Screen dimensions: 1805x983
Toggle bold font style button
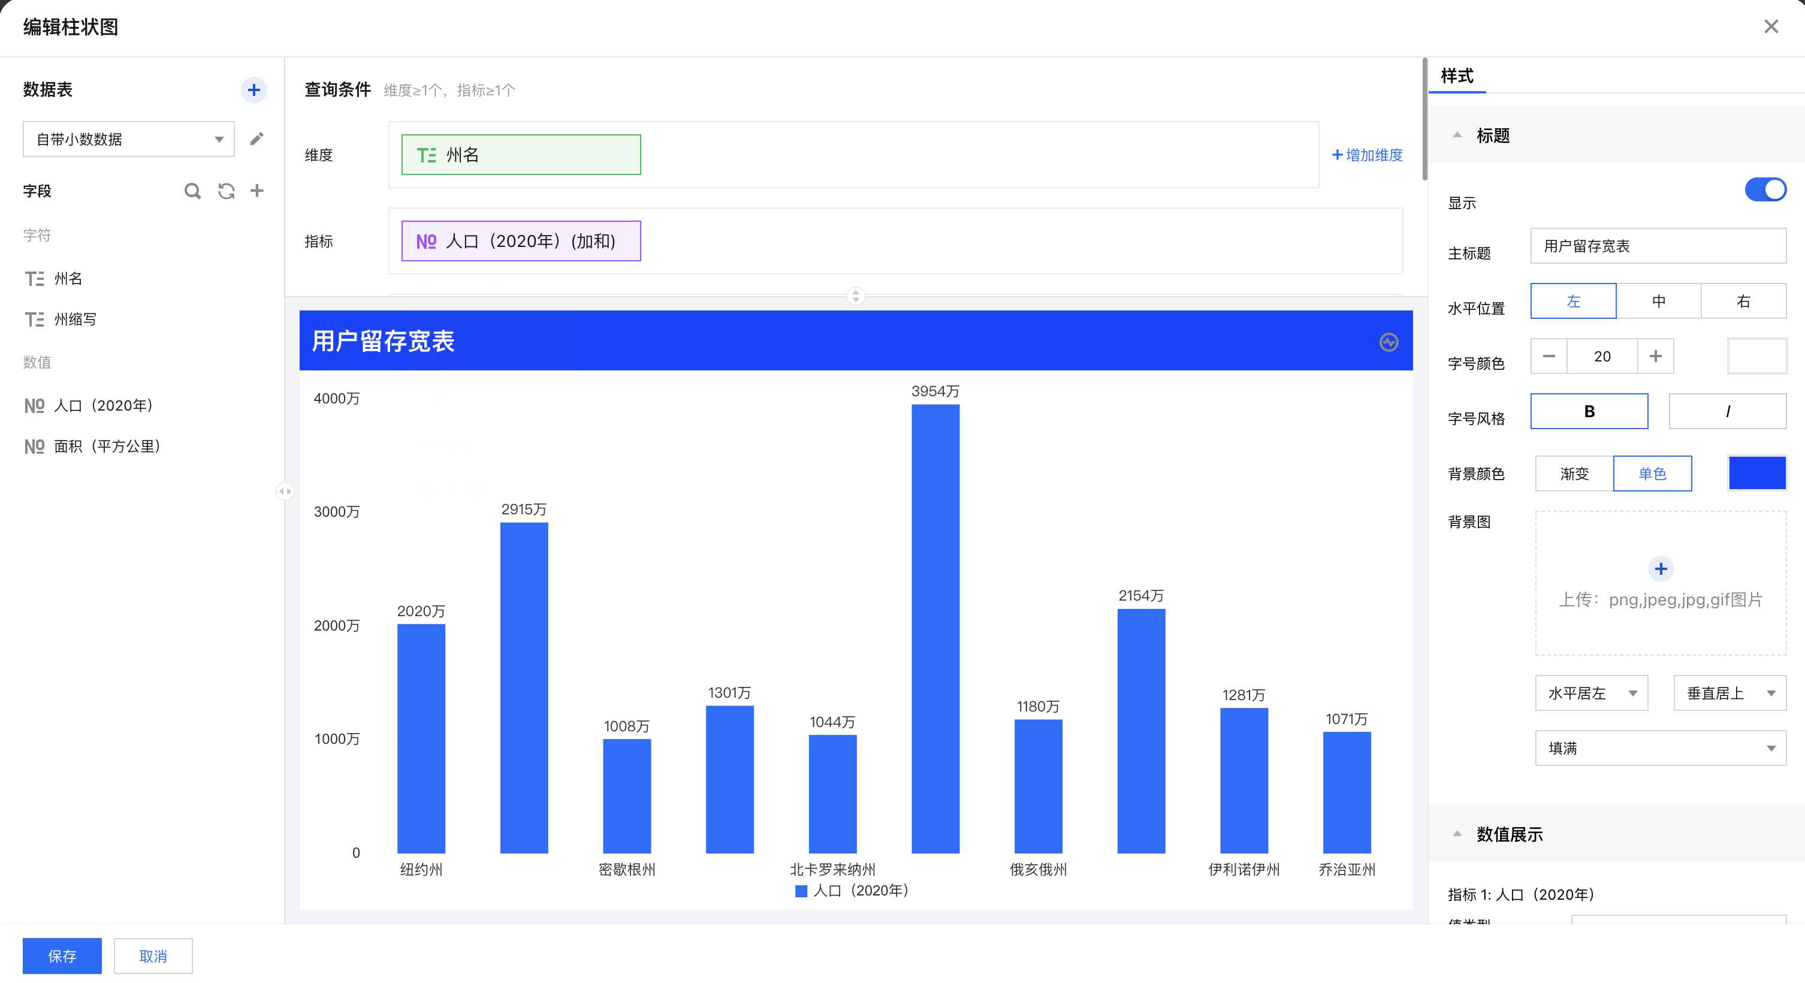point(1589,411)
